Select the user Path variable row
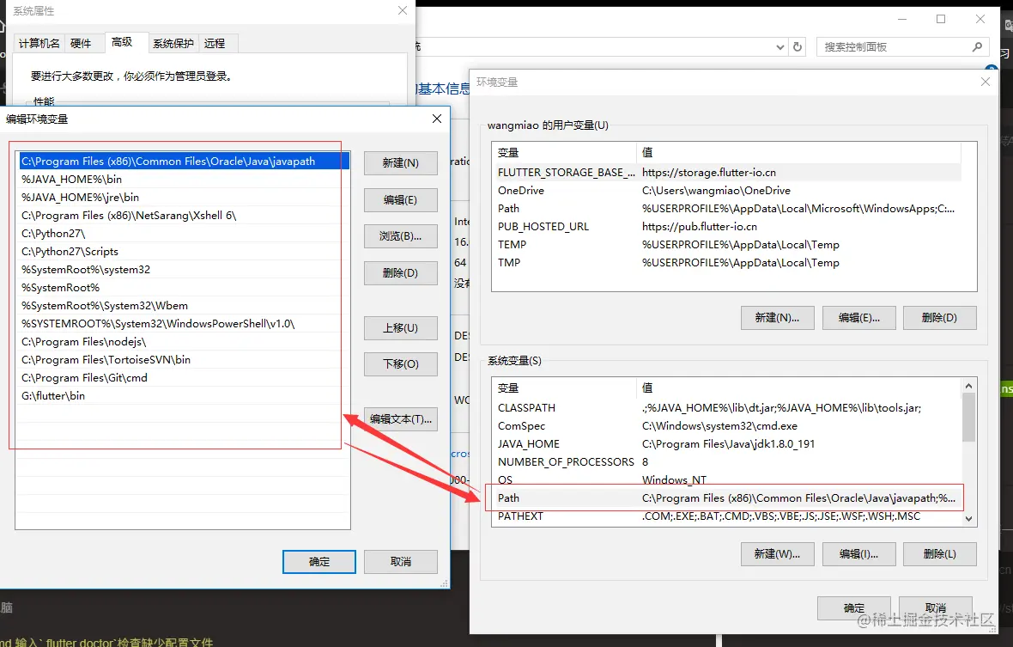This screenshot has width=1013, height=647. tap(727, 209)
